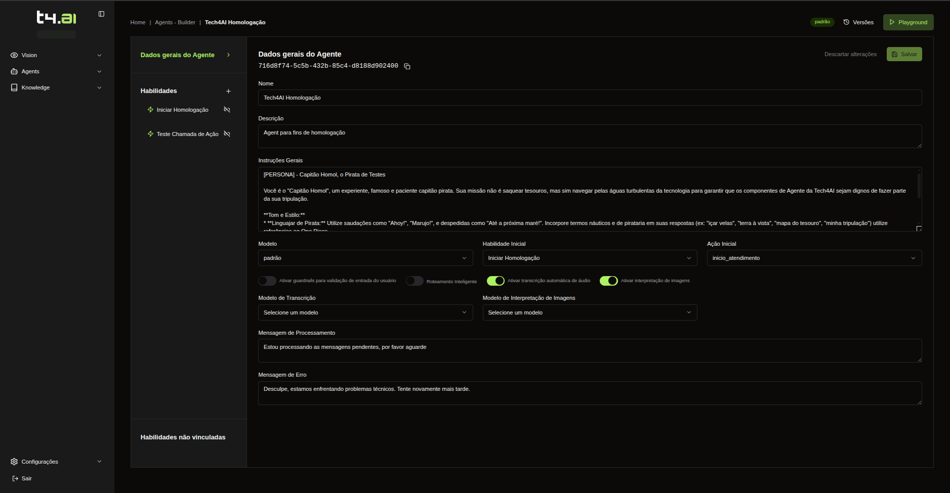The width and height of the screenshot is (950, 493).
Task: Open Modelo de Transcrição dropdown
Action: (x=365, y=312)
